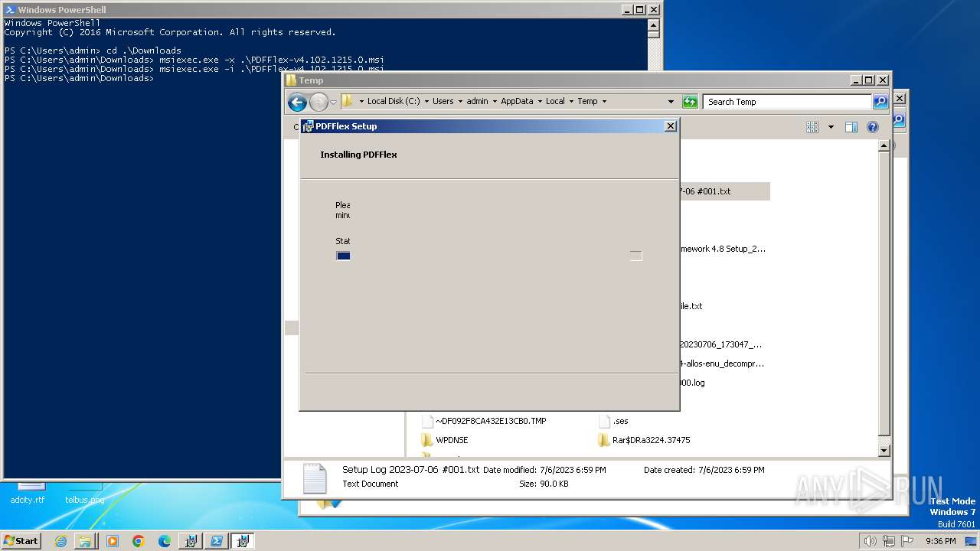Screen dimensions: 980x551
Task: Change your view icon in Explorer toolbar
Action: [x=812, y=127]
